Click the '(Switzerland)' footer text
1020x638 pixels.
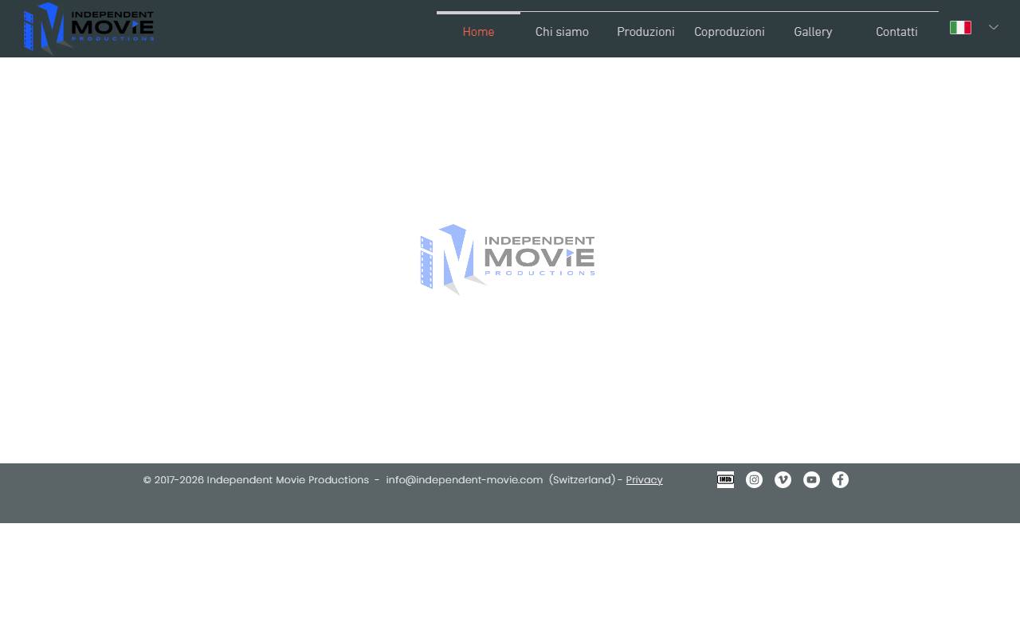[x=582, y=480]
